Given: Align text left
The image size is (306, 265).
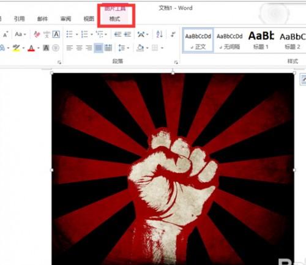Looking at the screenshot, I should 69,48.
